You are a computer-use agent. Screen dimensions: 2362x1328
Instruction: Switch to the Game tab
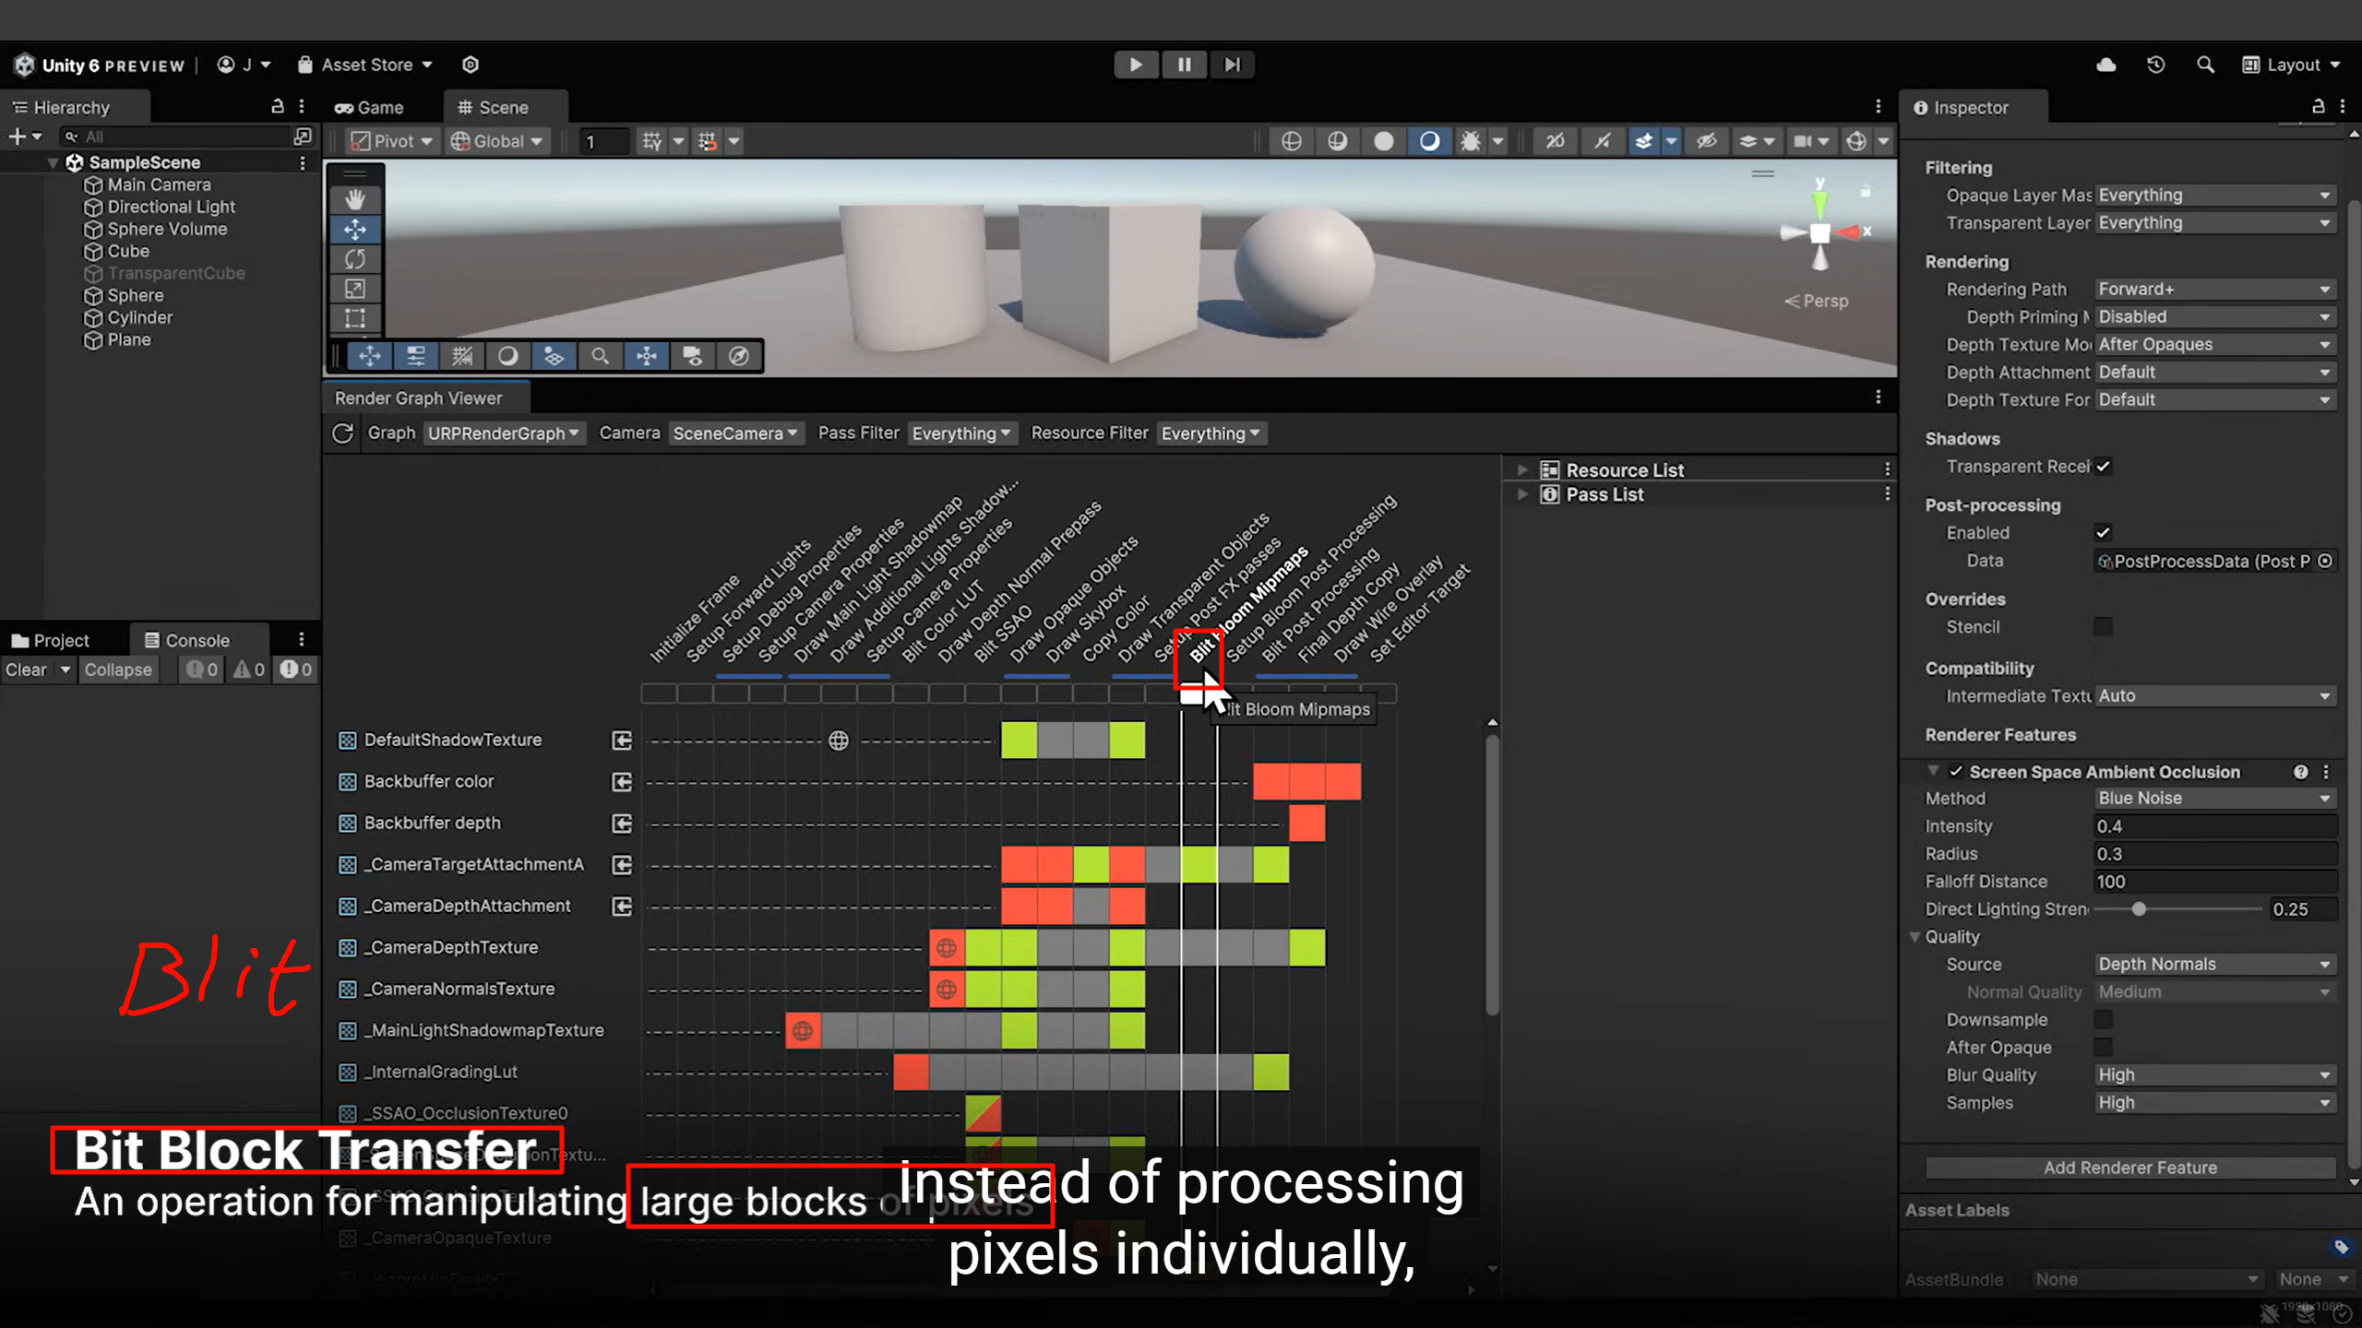pos(369,107)
